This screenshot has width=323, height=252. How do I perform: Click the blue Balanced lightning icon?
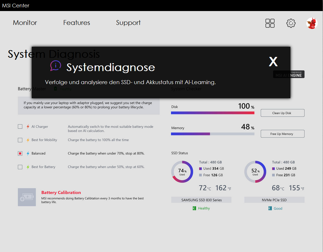(28, 153)
